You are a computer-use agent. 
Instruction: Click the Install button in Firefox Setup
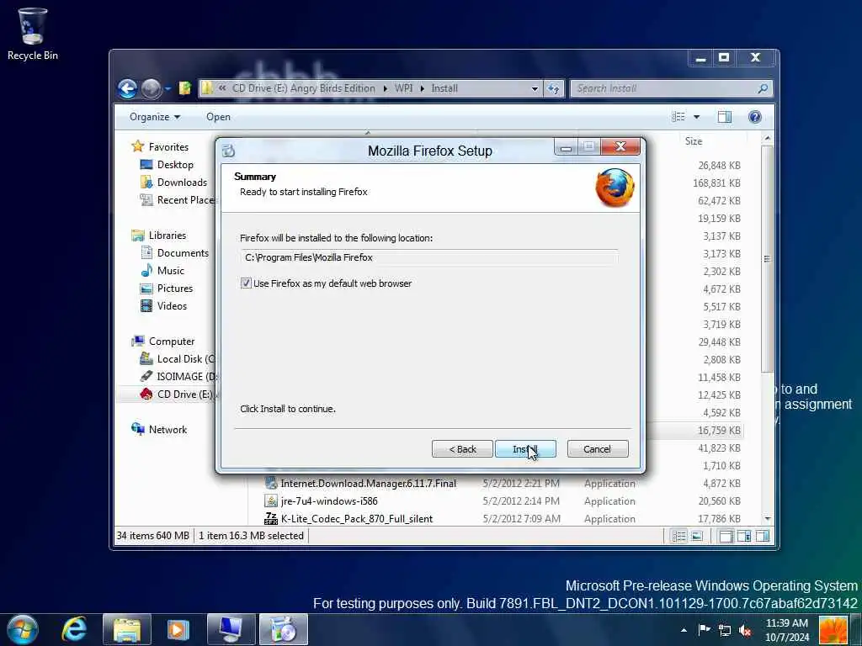pos(525,449)
